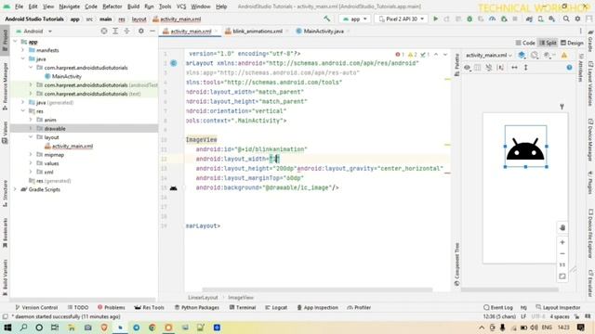Image resolution: width=595 pixels, height=334 pixels.
Task: Activate the pan hand tool in preview
Action: 562,227
